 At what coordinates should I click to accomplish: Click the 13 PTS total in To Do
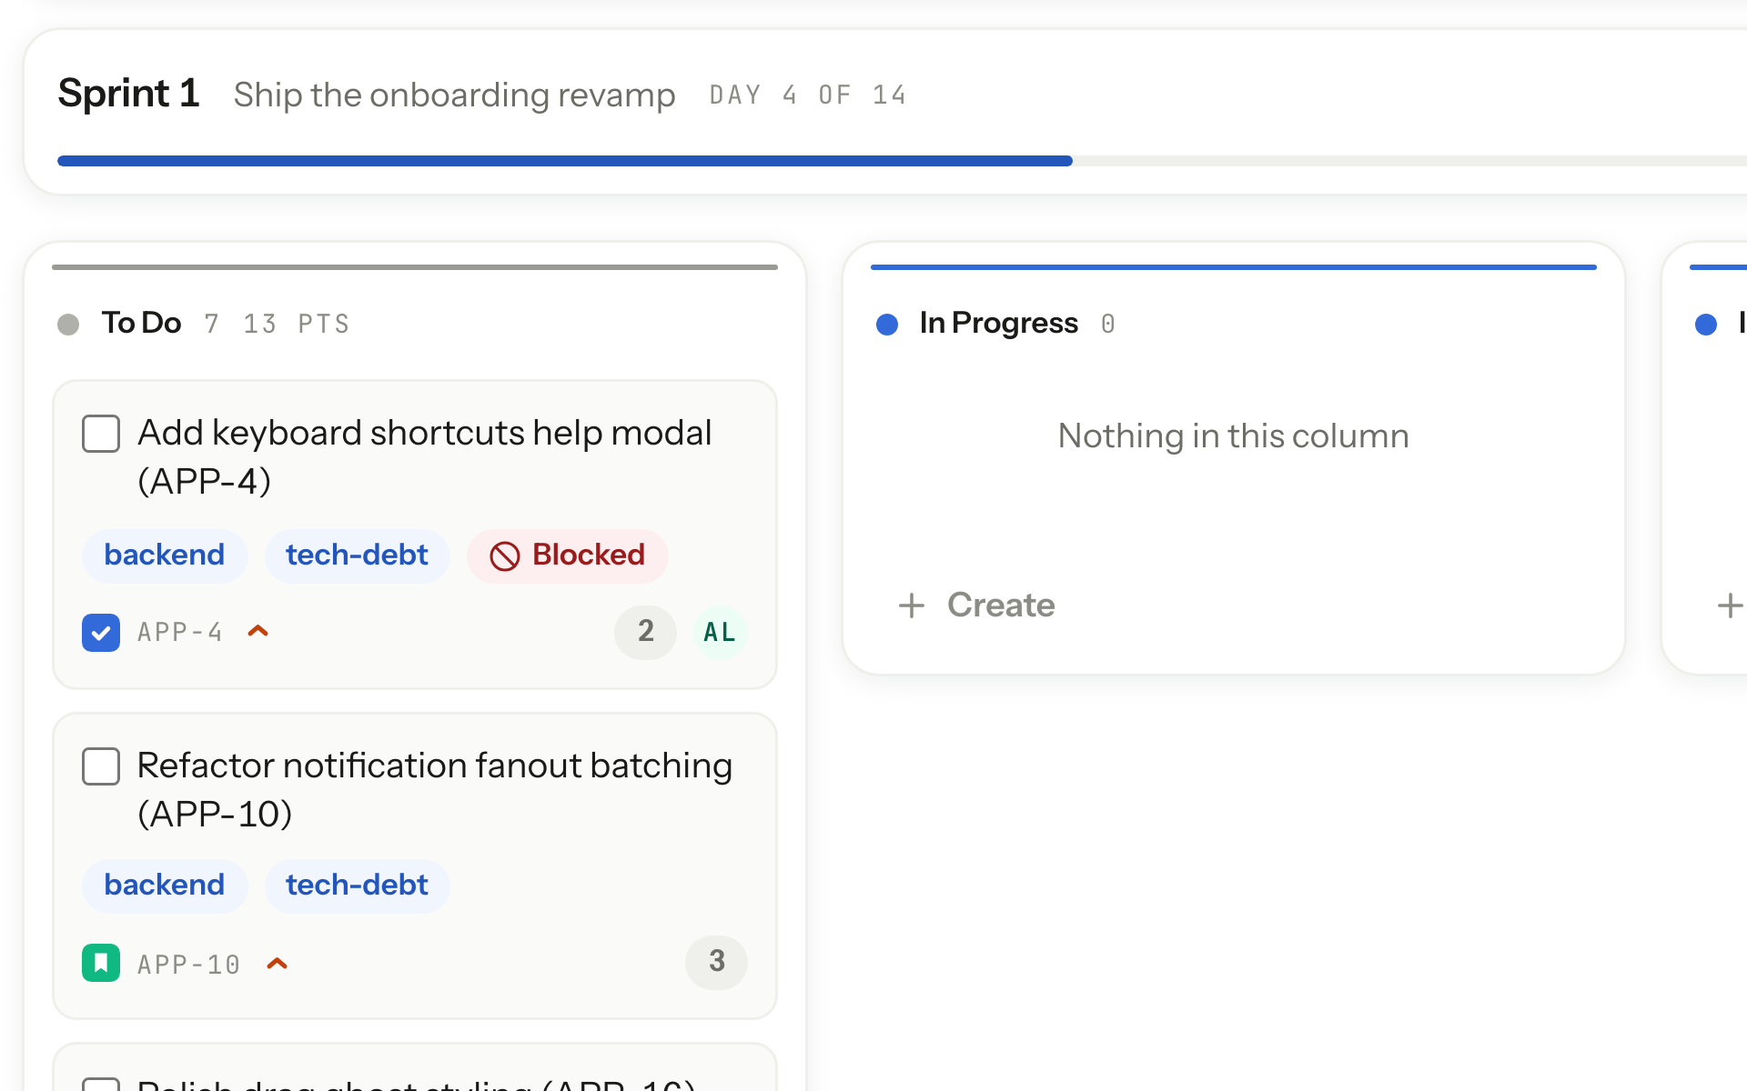click(297, 325)
